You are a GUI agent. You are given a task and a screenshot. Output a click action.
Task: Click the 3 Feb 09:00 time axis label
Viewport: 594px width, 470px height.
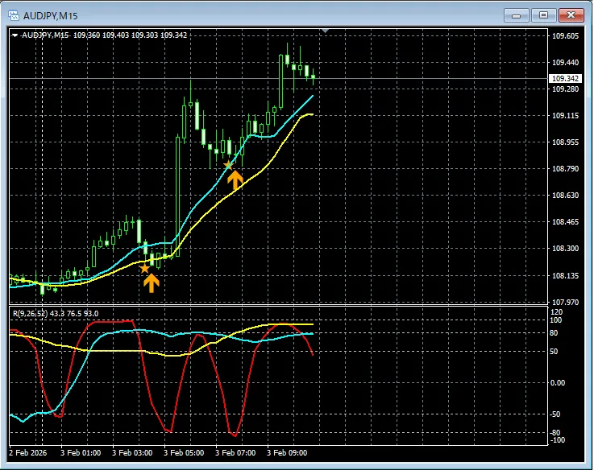click(287, 453)
